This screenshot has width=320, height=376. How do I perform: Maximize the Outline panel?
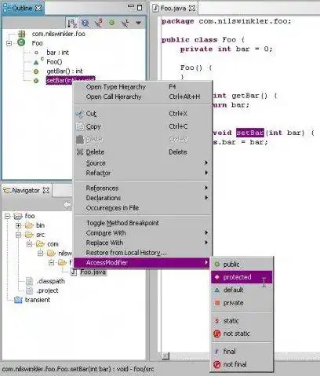click(x=140, y=7)
